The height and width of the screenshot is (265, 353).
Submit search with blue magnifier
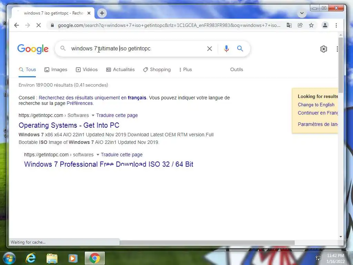pos(240,48)
